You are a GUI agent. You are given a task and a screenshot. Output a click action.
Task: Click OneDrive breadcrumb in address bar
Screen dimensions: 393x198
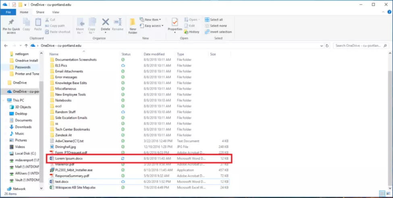click(61, 45)
